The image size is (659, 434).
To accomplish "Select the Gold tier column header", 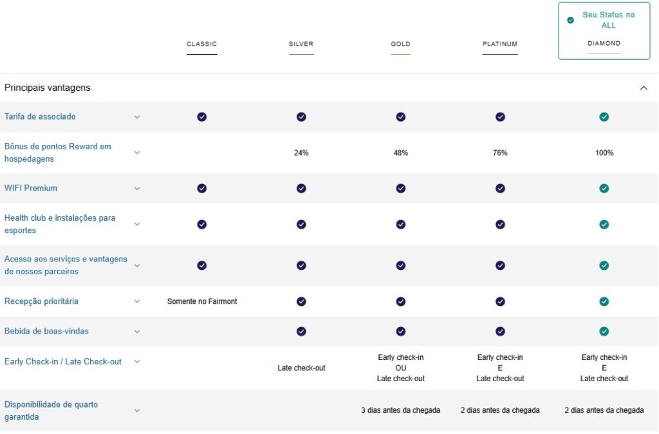I will click(x=400, y=44).
